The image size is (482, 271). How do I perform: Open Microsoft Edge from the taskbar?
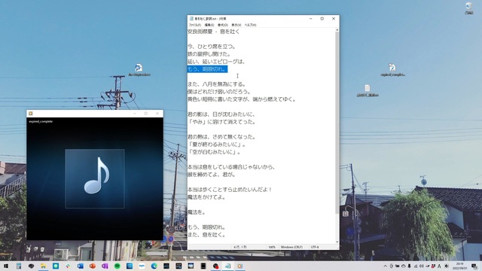[154, 266]
